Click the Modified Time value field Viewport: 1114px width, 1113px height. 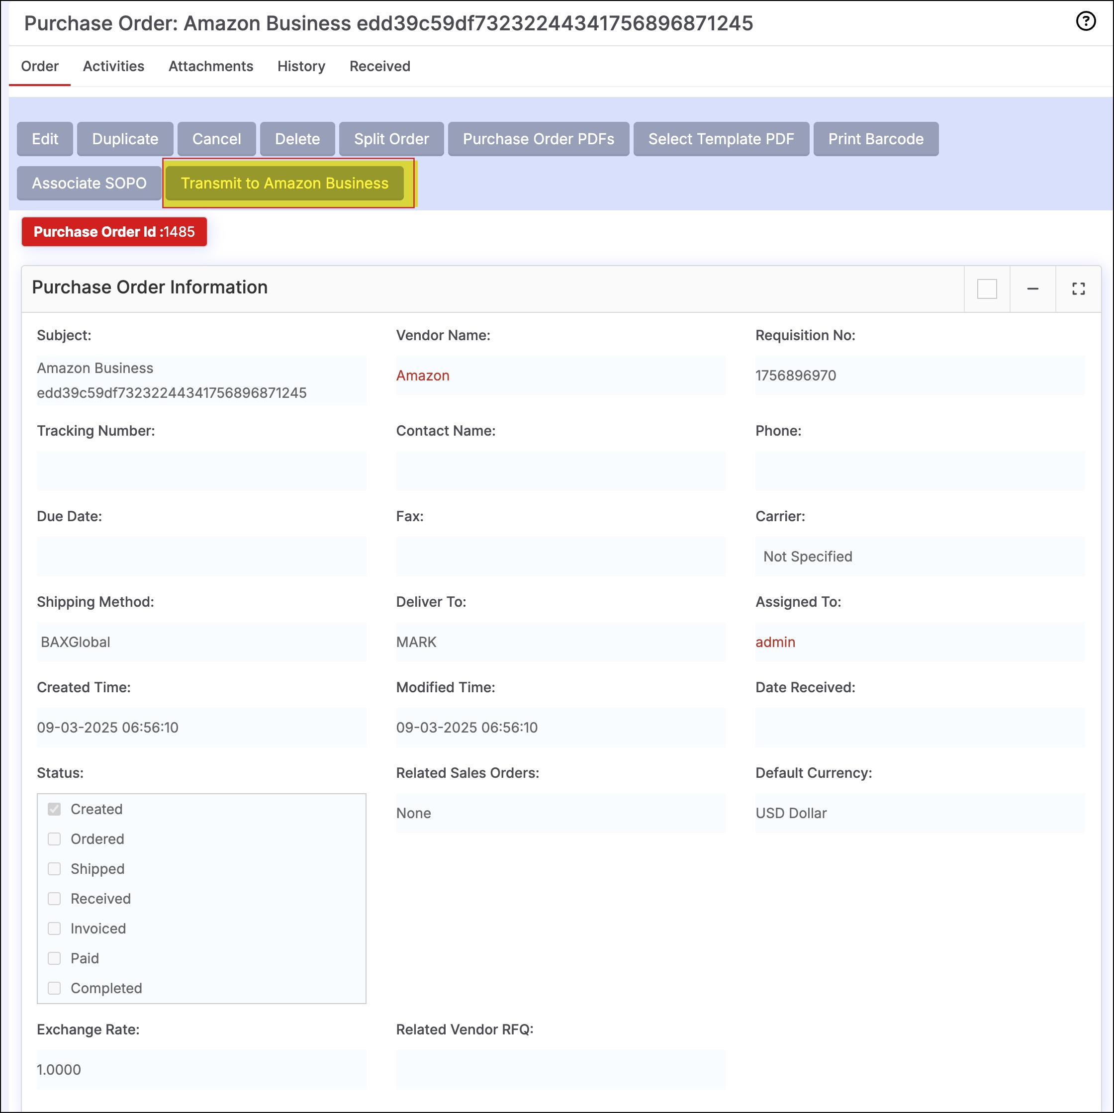[560, 727]
